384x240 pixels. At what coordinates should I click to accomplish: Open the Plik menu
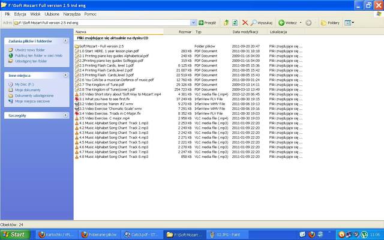coord(8,14)
